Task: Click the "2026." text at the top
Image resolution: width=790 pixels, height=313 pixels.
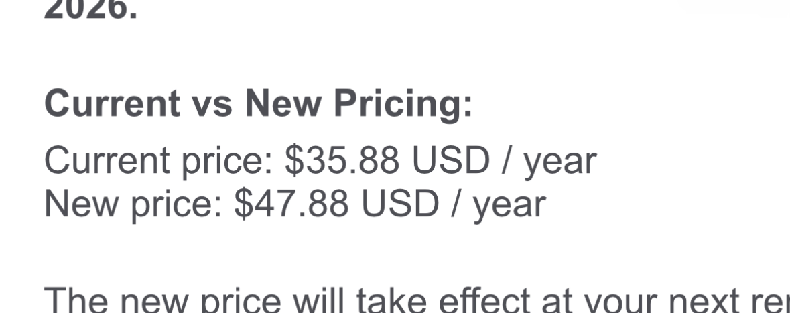Action: (90, 11)
